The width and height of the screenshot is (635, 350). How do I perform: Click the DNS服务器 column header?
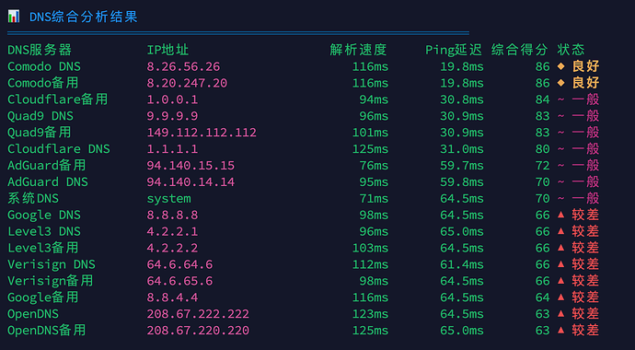click(40, 50)
